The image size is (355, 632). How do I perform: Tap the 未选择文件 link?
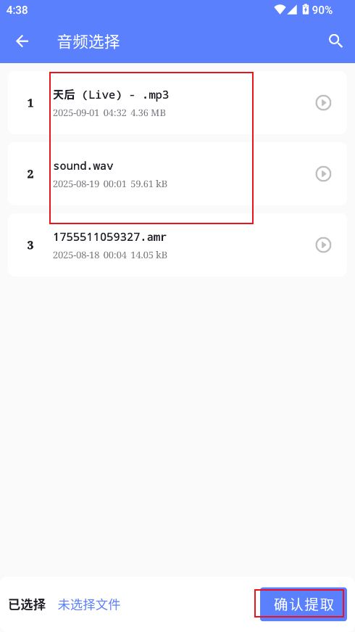89,604
